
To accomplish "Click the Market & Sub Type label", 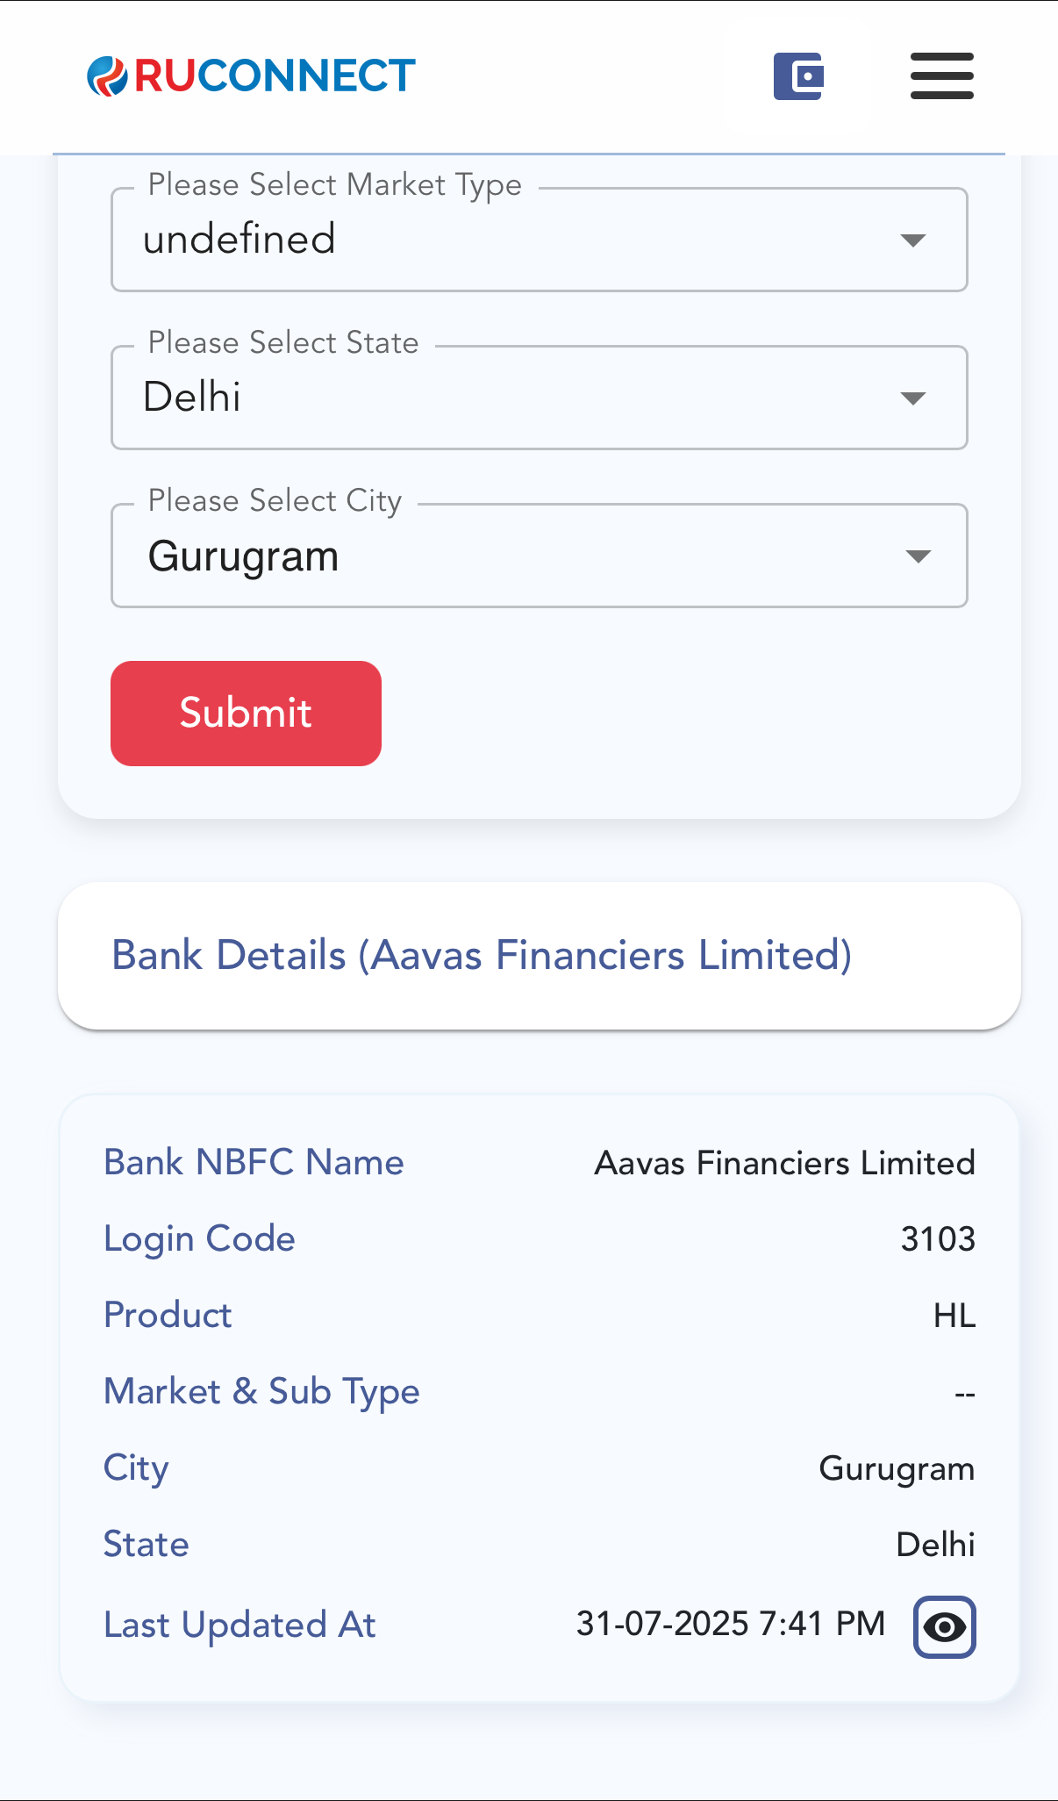I will 261,1392.
